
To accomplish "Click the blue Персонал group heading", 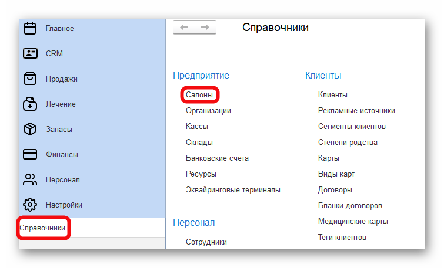I will [193, 222].
